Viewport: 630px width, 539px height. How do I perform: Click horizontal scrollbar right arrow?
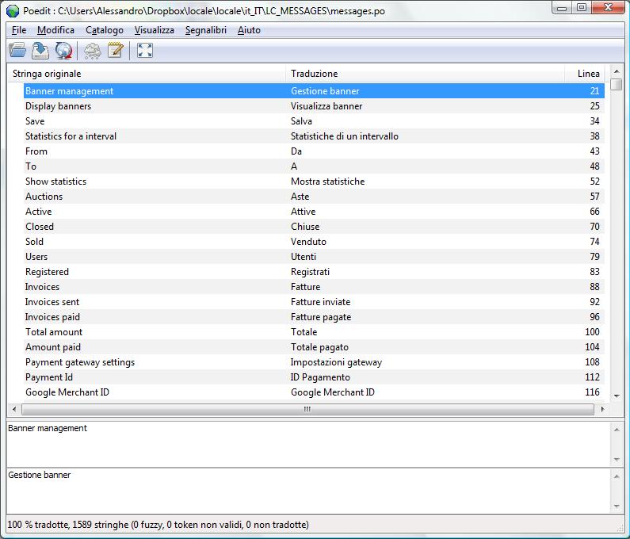(x=602, y=409)
